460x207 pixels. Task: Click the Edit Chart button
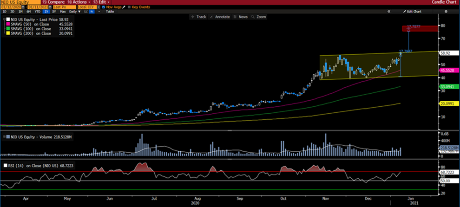click(413, 12)
